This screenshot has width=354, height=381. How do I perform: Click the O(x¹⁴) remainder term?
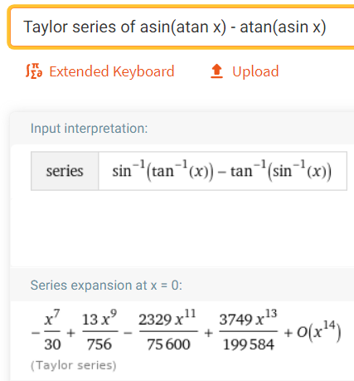tap(319, 331)
